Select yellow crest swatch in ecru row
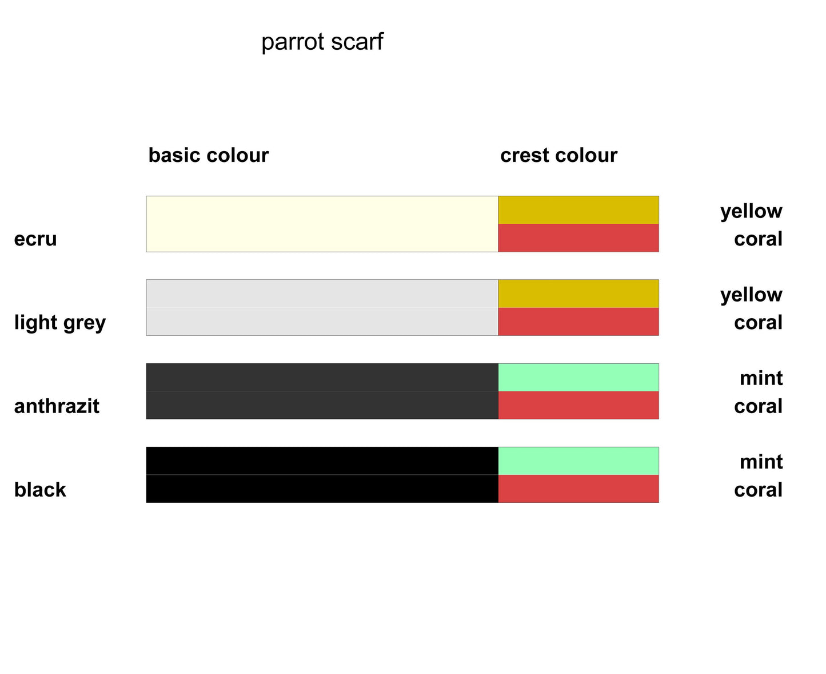826x674 pixels. [578, 210]
